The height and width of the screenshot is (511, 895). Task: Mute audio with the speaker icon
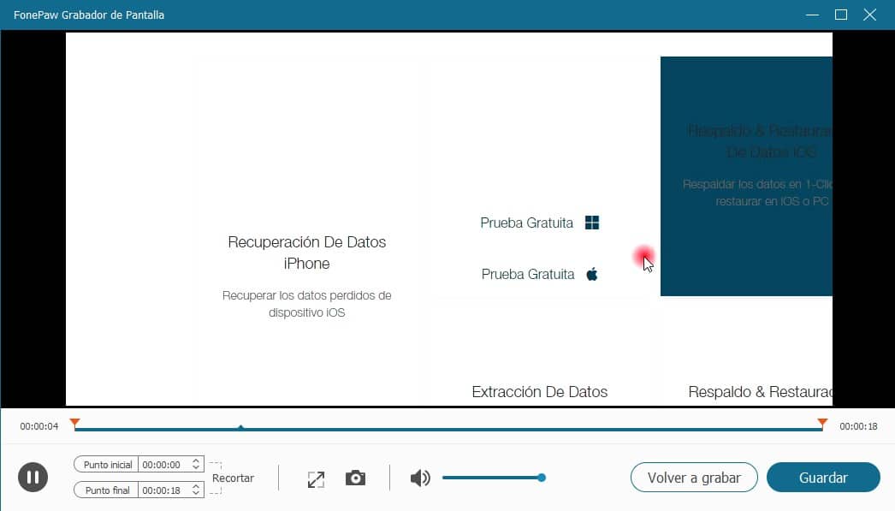[420, 478]
